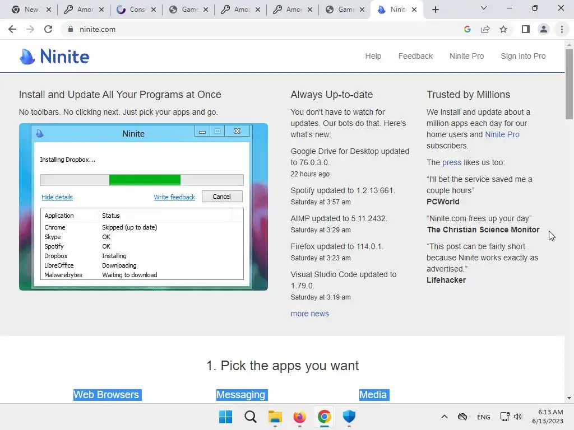Image resolution: width=574 pixels, height=430 pixels.
Task: Open Windows Security shield in taskbar
Action: 349,417
